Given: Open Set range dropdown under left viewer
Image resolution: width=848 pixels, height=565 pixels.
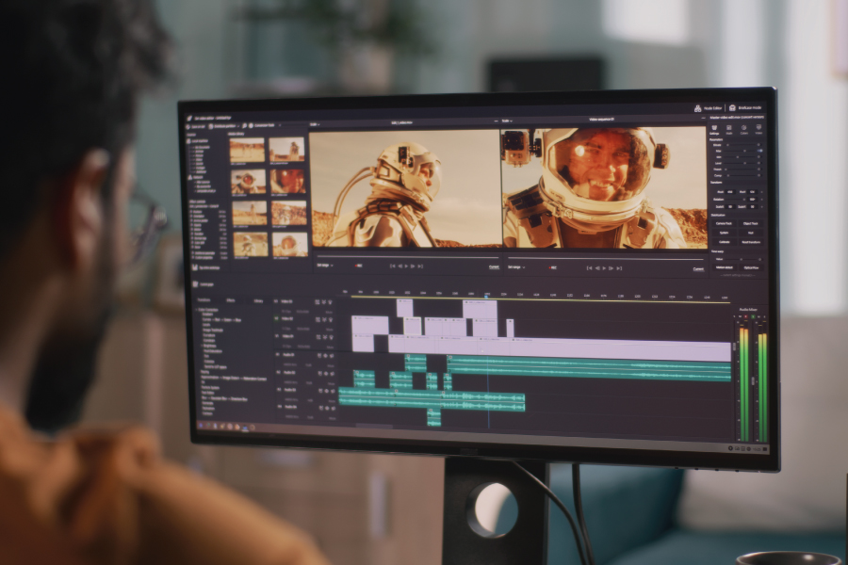Looking at the screenshot, I should coord(325,266).
